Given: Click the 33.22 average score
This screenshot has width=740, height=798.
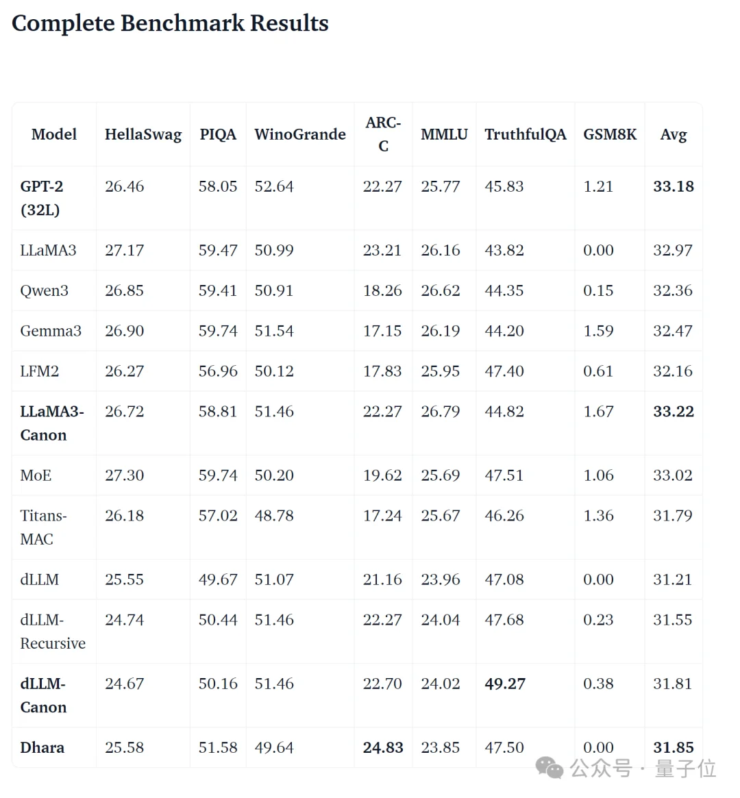Looking at the screenshot, I should (x=674, y=412).
